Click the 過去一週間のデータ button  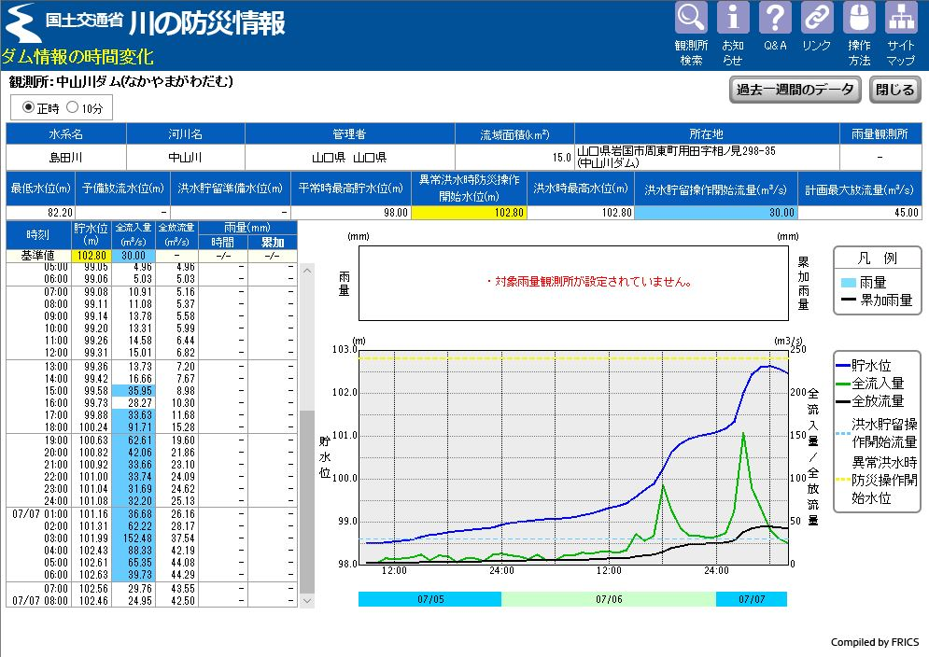click(x=795, y=90)
